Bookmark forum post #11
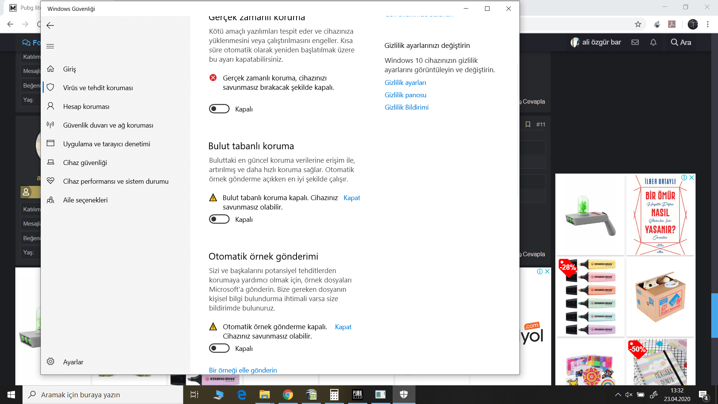The width and height of the screenshot is (718, 404). pyautogui.click(x=528, y=125)
